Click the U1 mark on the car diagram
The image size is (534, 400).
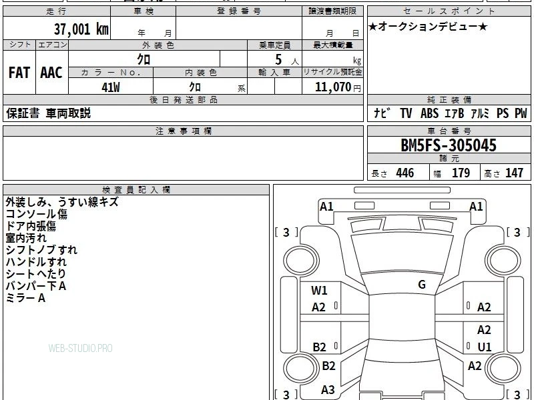coord(485,347)
